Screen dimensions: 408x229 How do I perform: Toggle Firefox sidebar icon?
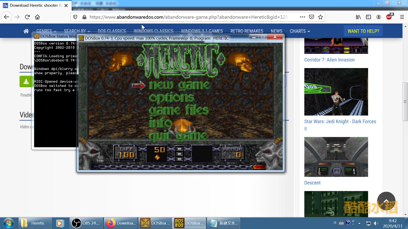coord(368,17)
